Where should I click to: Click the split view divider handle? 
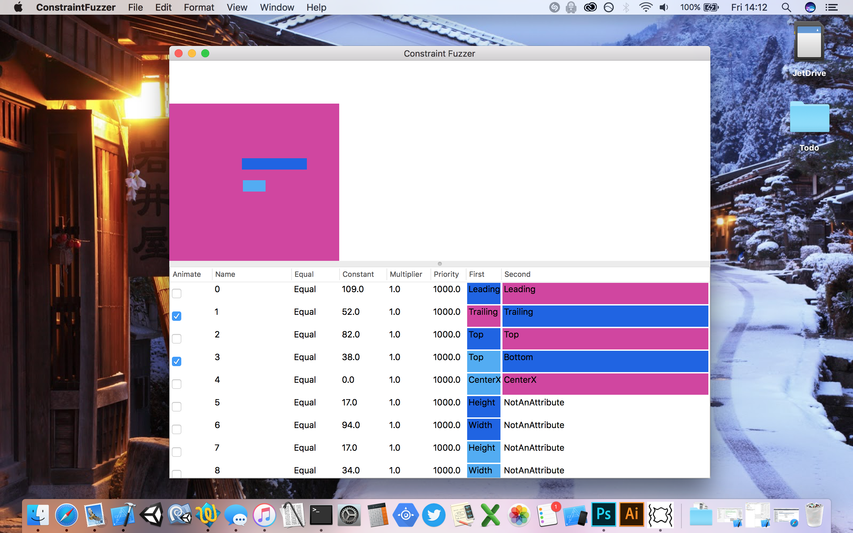[439, 264]
